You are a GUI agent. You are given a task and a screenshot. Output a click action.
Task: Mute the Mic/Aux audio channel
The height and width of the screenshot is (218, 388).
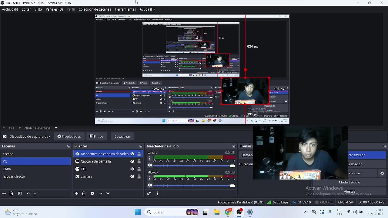[150, 185]
